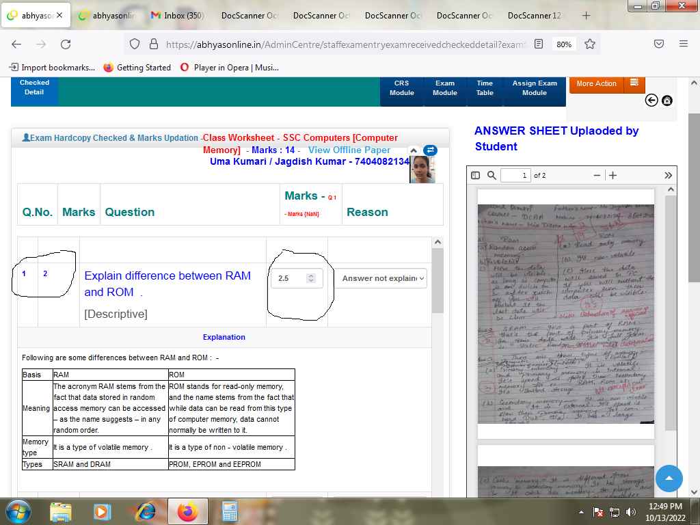Click the blue swap arrows icon
The height and width of the screenshot is (525, 700).
click(430, 150)
